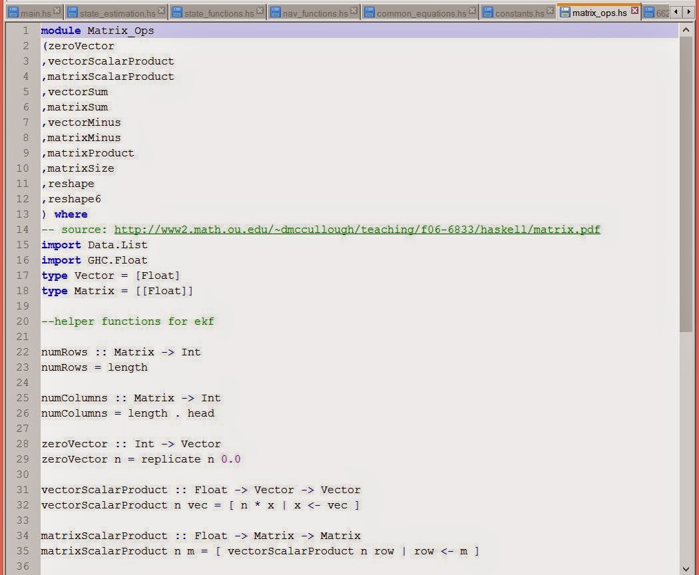
Task: Click the file icon on state_estimation.hs tab
Action: [x=72, y=11]
